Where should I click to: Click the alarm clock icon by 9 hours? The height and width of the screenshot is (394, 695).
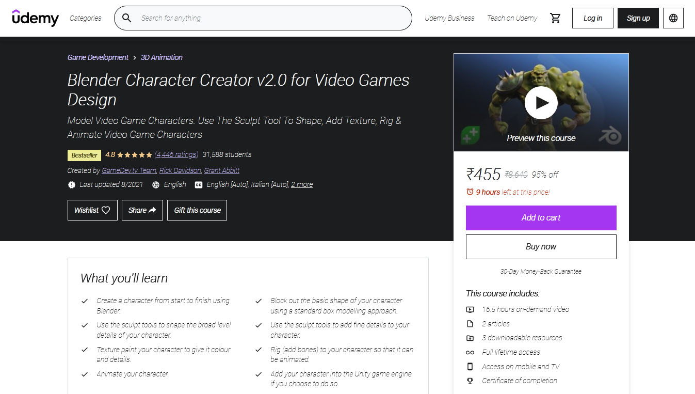click(x=470, y=192)
